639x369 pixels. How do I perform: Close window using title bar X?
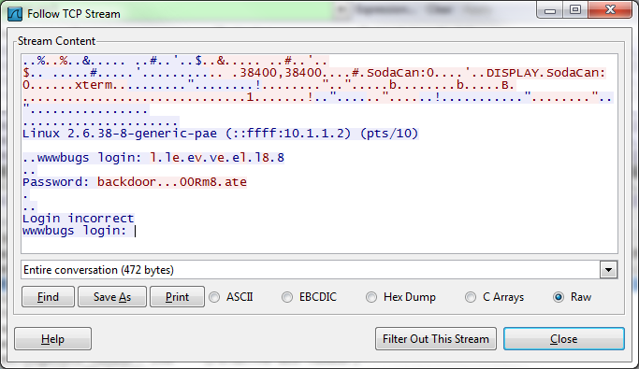610,10
